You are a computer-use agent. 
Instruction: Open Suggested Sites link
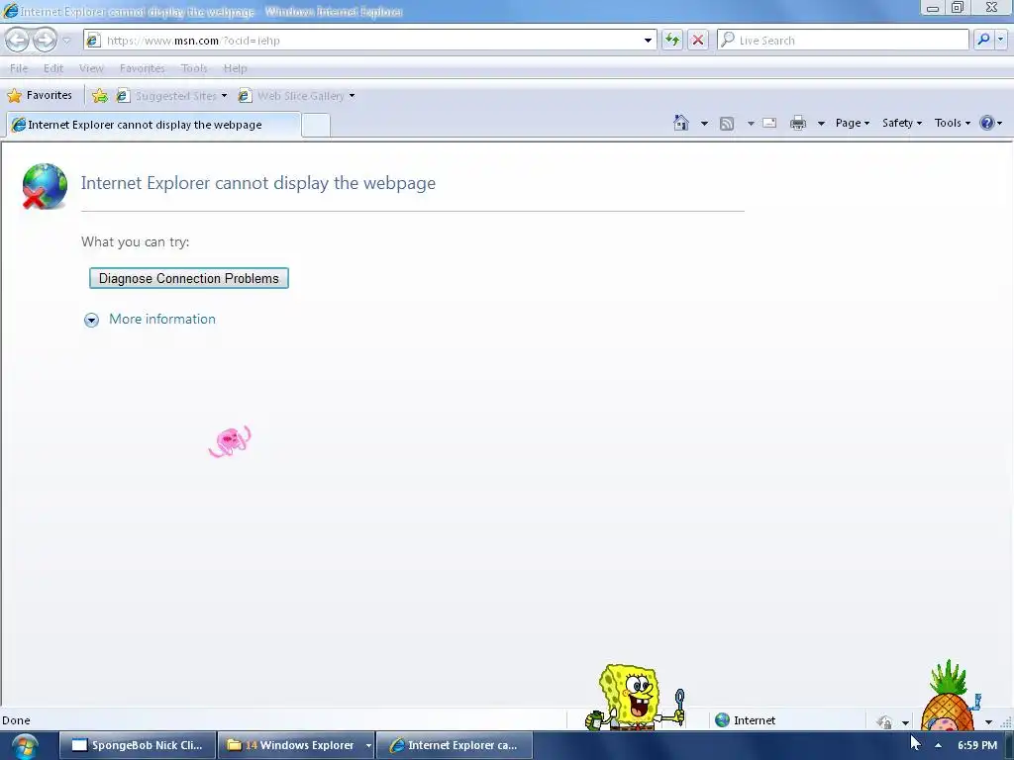pyautogui.click(x=166, y=96)
